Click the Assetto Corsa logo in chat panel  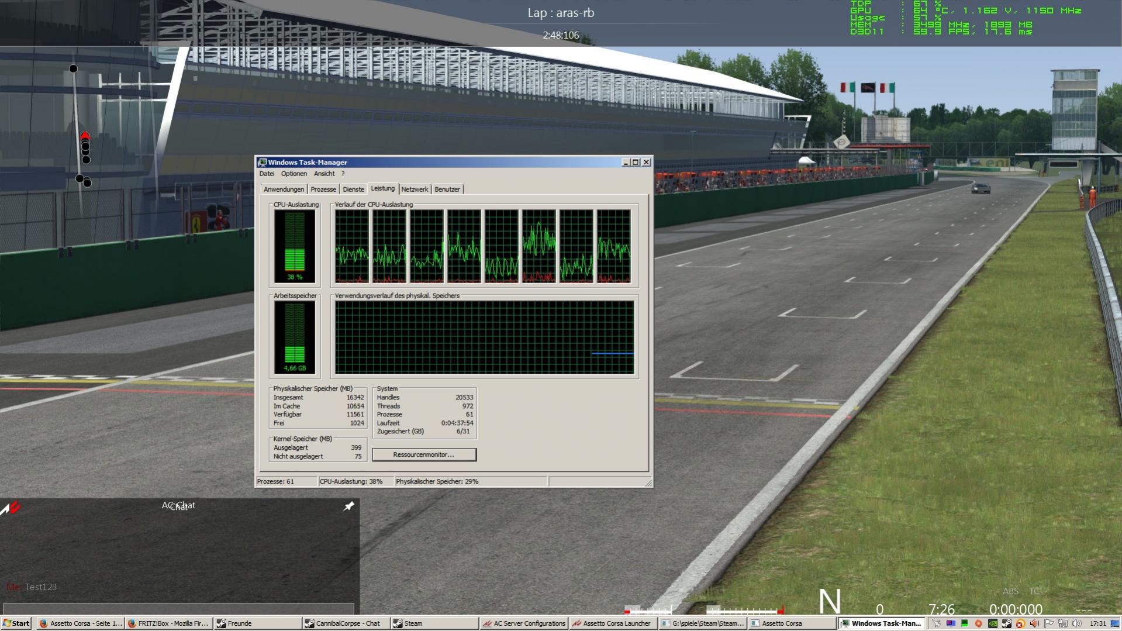point(11,507)
